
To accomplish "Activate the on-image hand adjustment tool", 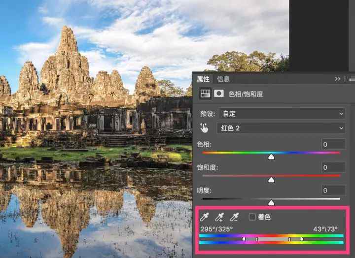I will pyautogui.click(x=204, y=128).
